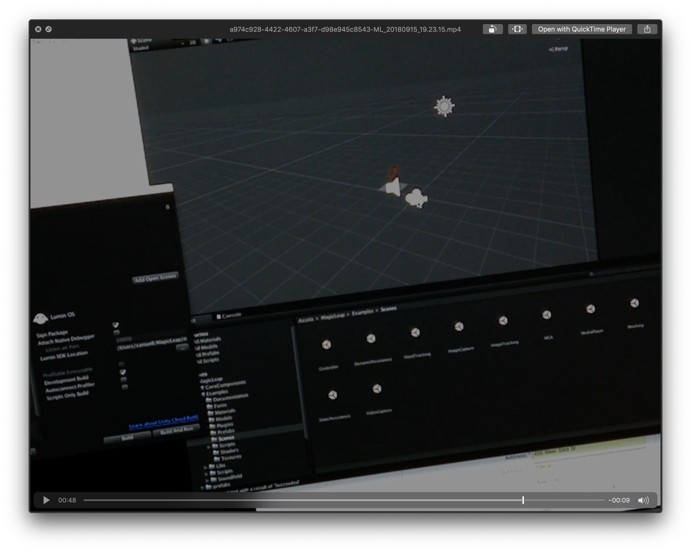The height and width of the screenshot is (551, 691).
Task: Select the directional light gizmo in scene view
Action: [x=445, y=107]
